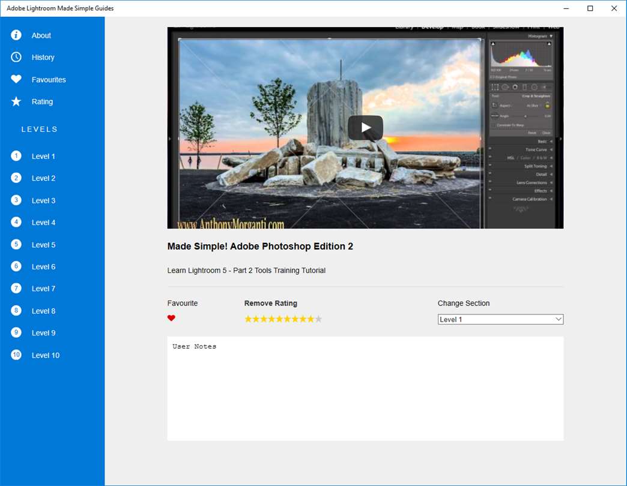Open the Level 2 section
The width and height of the screenshot is (627, 486).
pos(43,178)
